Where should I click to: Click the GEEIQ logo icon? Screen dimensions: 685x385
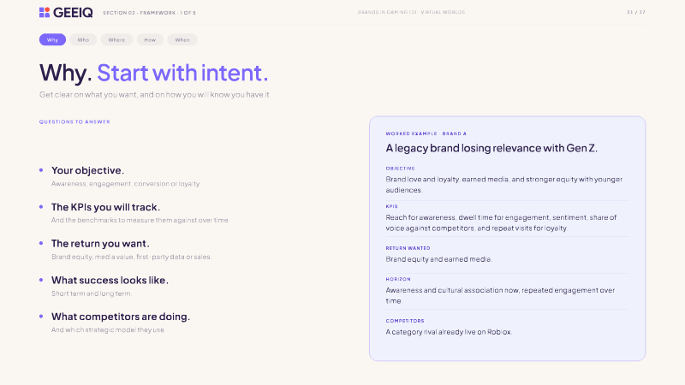point(45,12)
